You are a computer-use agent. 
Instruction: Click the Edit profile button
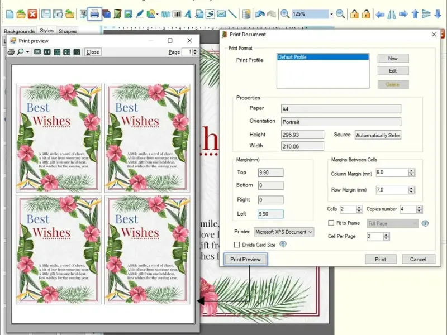tap(393, 71)
